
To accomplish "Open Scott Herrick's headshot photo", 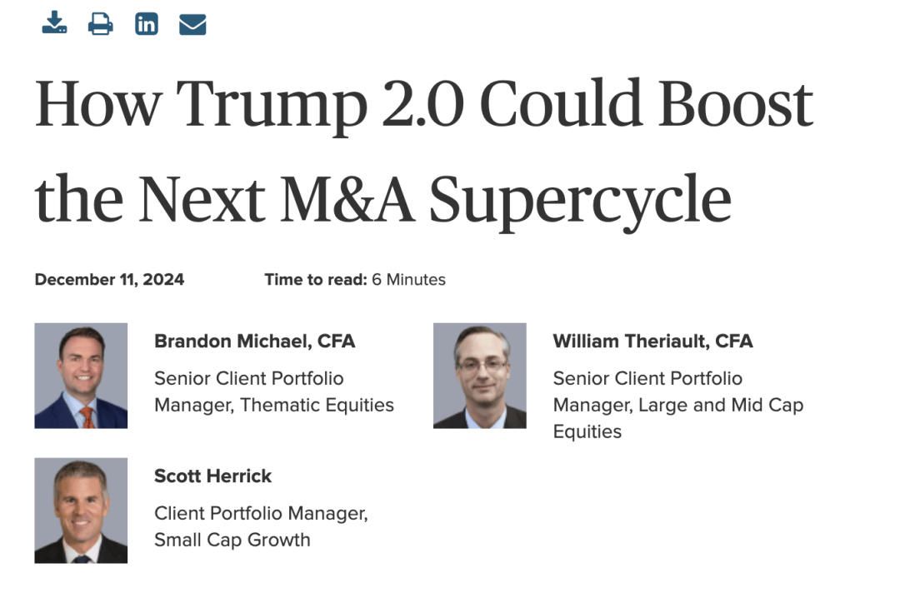I will coord(81,511).
